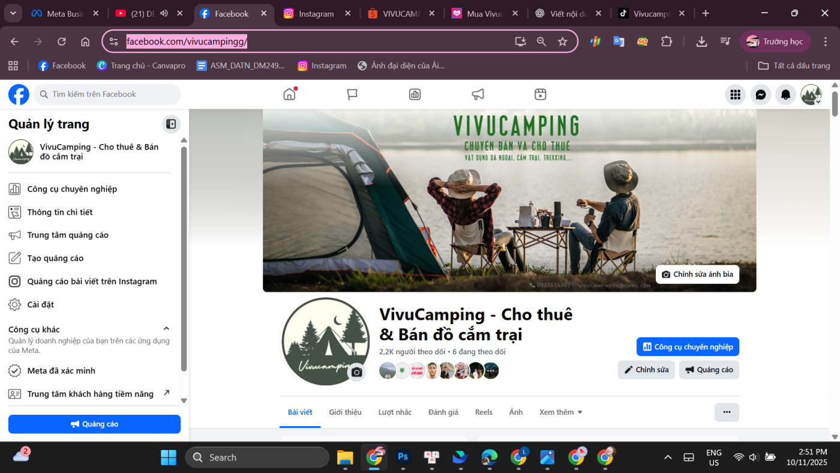The height and width of the screenshot is (473, 840).
Task: Open the Facebook menu grid icon
Action: pos(735,94)
